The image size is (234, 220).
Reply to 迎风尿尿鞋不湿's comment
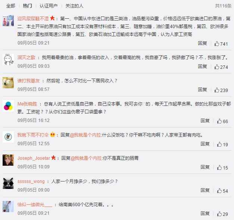pos(202,43)
